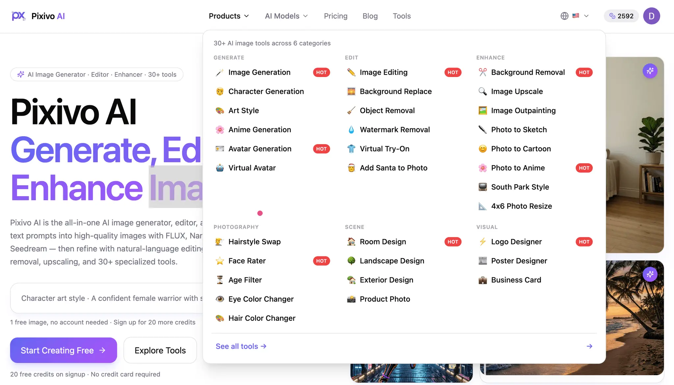The height and width of the screenshot is (385, 674).
Task: Click the Face Rater star icon
Action: (220, 261)
